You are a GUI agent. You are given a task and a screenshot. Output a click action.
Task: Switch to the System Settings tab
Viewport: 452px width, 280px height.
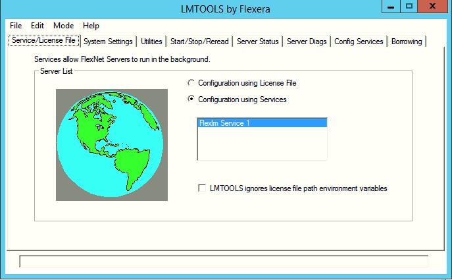coord(109,42)
